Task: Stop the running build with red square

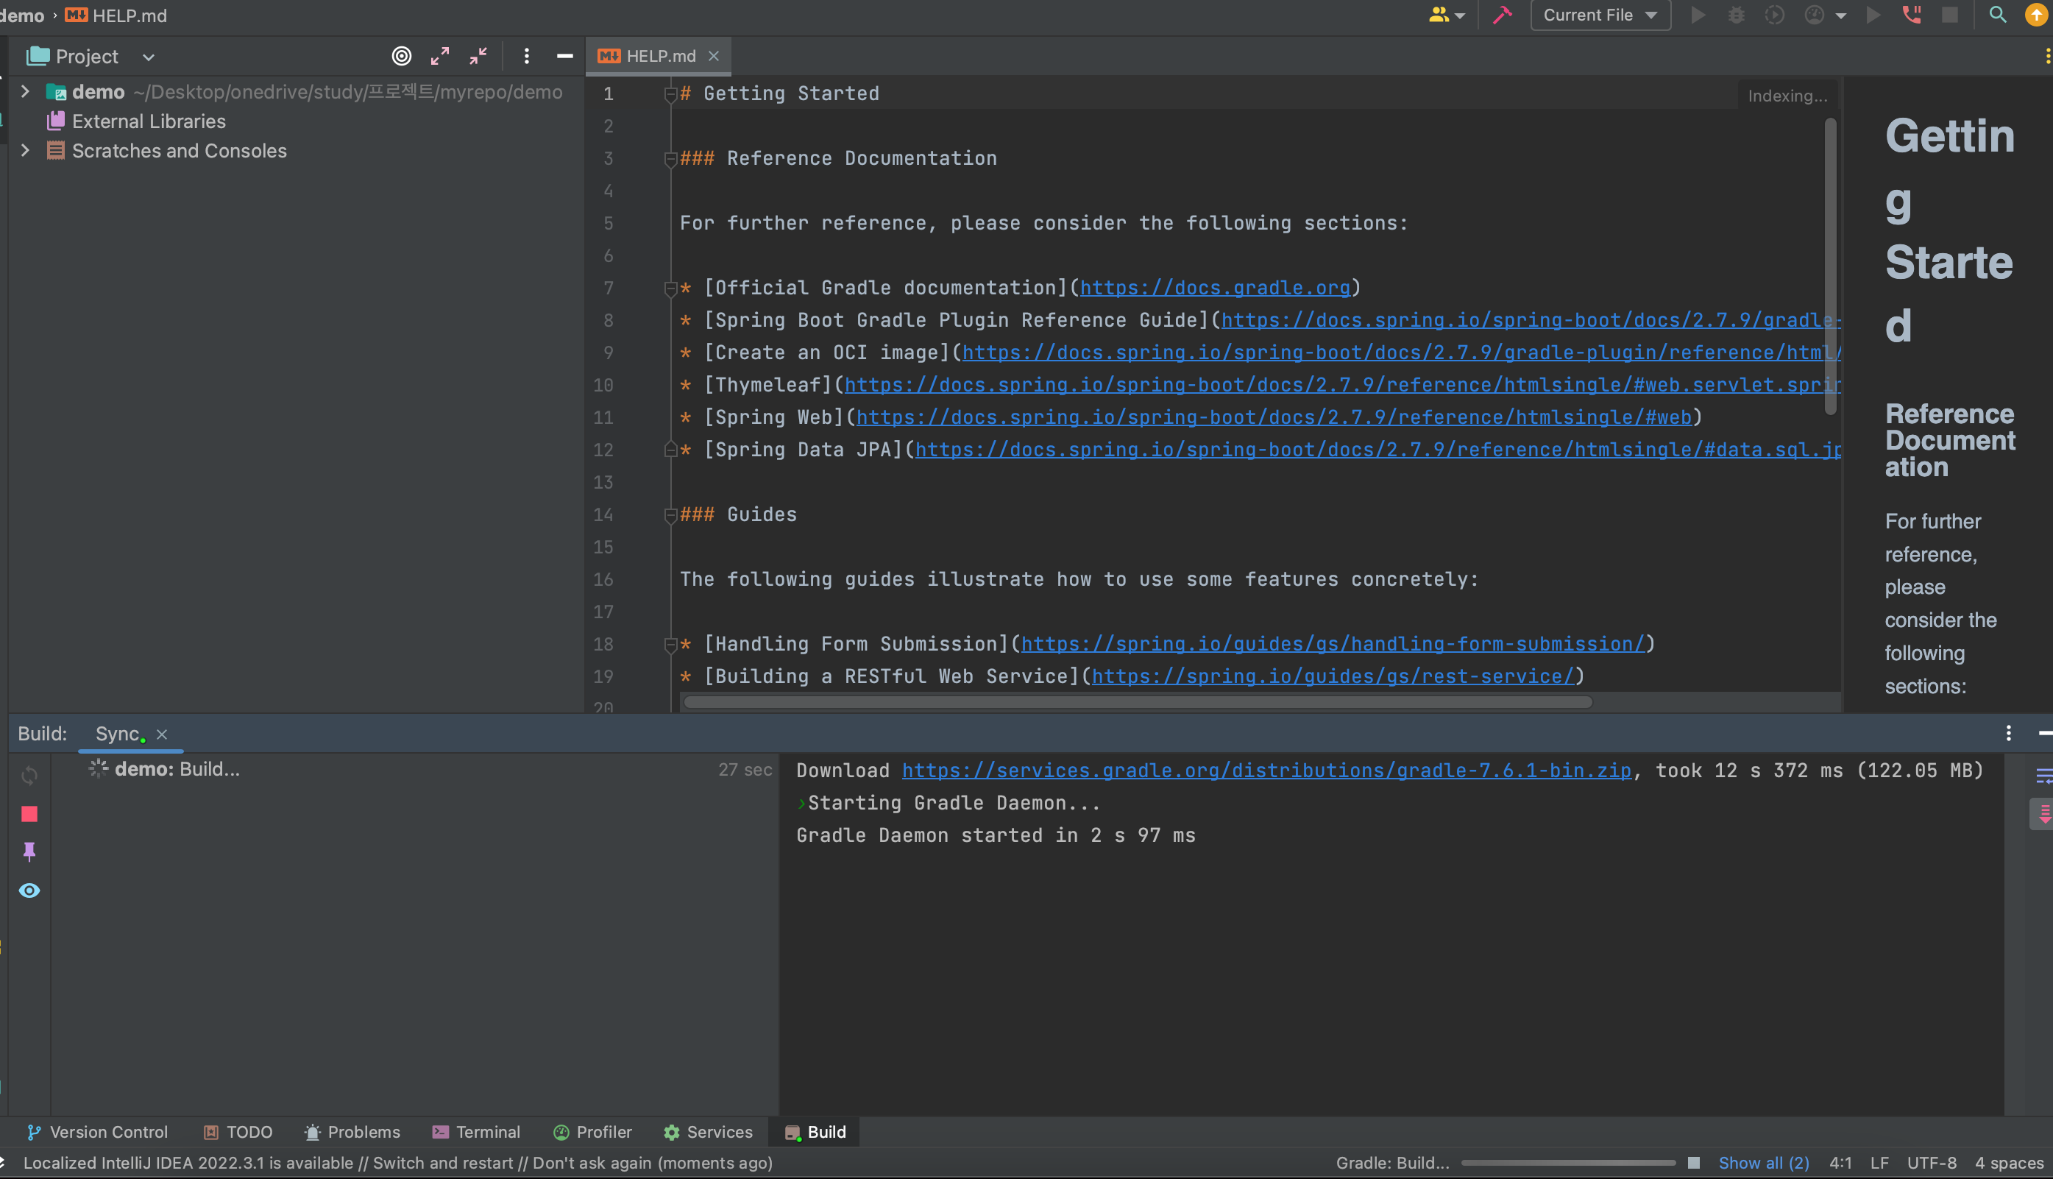Action: tap(29, 814)
